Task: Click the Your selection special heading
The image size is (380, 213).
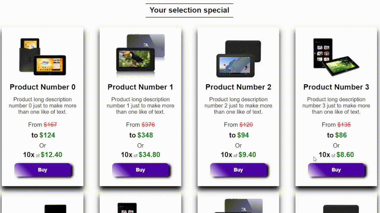Action: pos(189,10)
